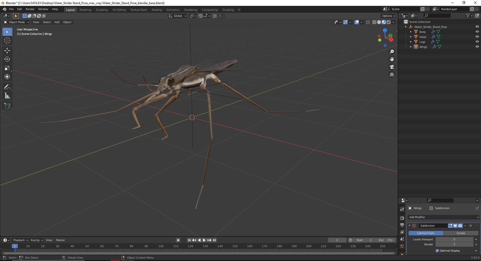
Task: Open the Render menu
Action: click(x=30, y=9)
